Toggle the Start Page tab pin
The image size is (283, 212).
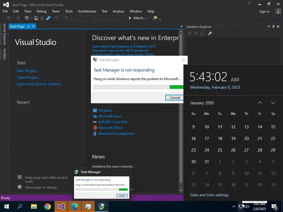click(28, 26)
